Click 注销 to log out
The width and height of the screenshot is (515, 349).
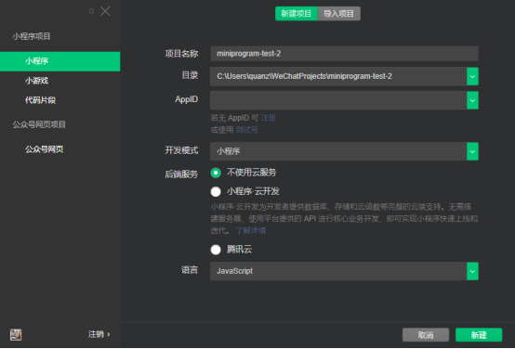click(99, 334)
